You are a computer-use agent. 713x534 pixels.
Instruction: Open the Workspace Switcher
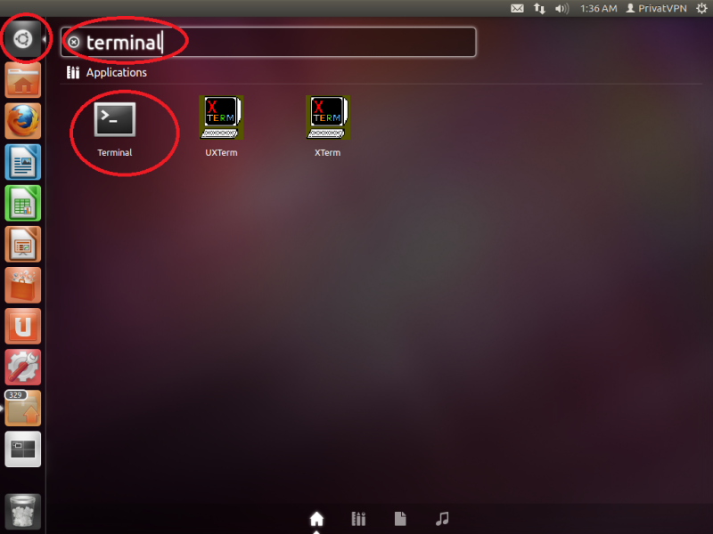22,449
